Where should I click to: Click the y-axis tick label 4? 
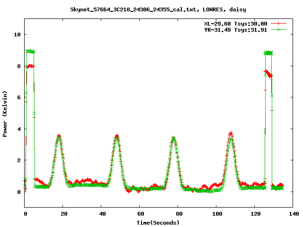[19, 129]
